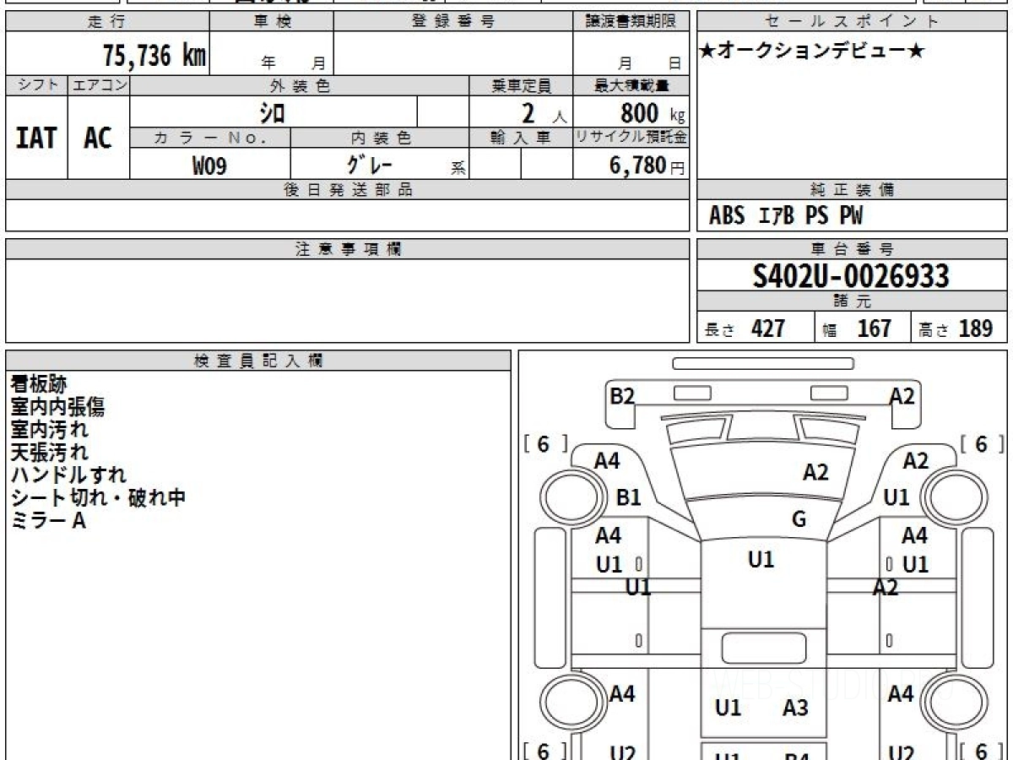Select the recycle deposit value 6,780円
The height and width of the screenshot is (760, 1013).
pos(647,166)
